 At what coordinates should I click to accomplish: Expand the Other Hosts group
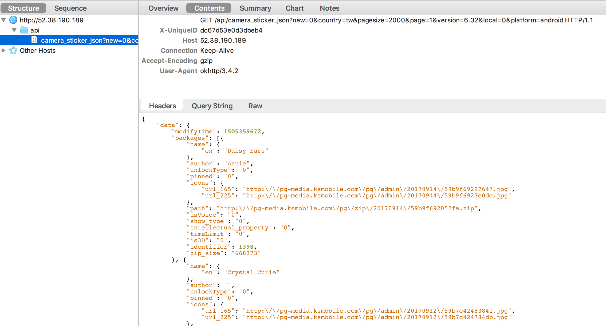click(x=4, y=50)
